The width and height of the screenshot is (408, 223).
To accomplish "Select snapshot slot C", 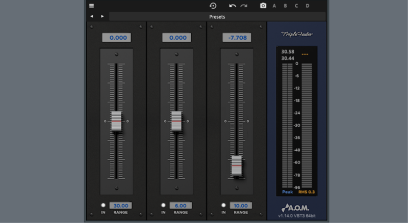I will point(296,6).
